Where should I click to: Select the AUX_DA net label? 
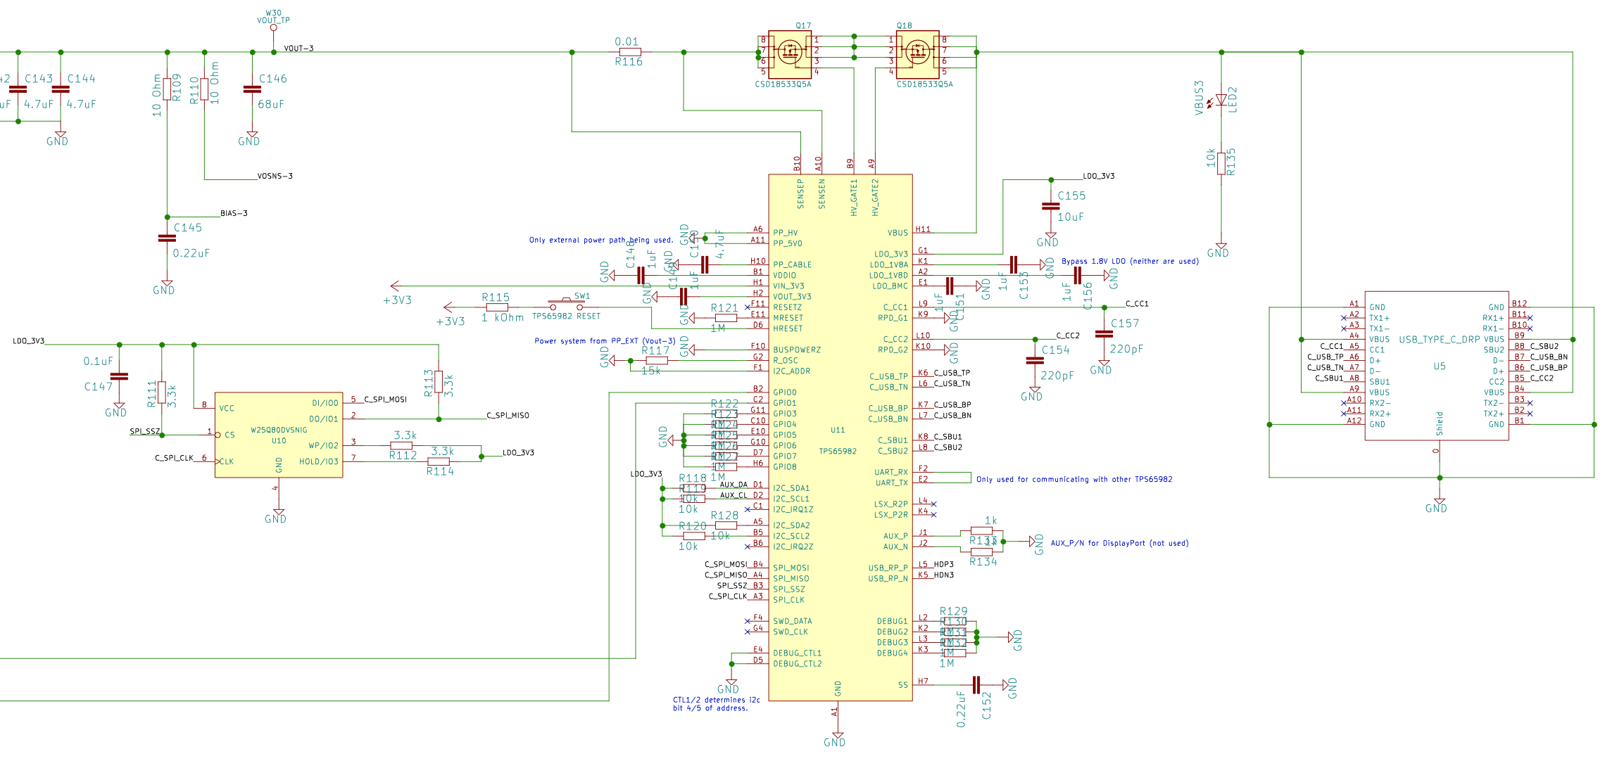[x=734, y=485]
